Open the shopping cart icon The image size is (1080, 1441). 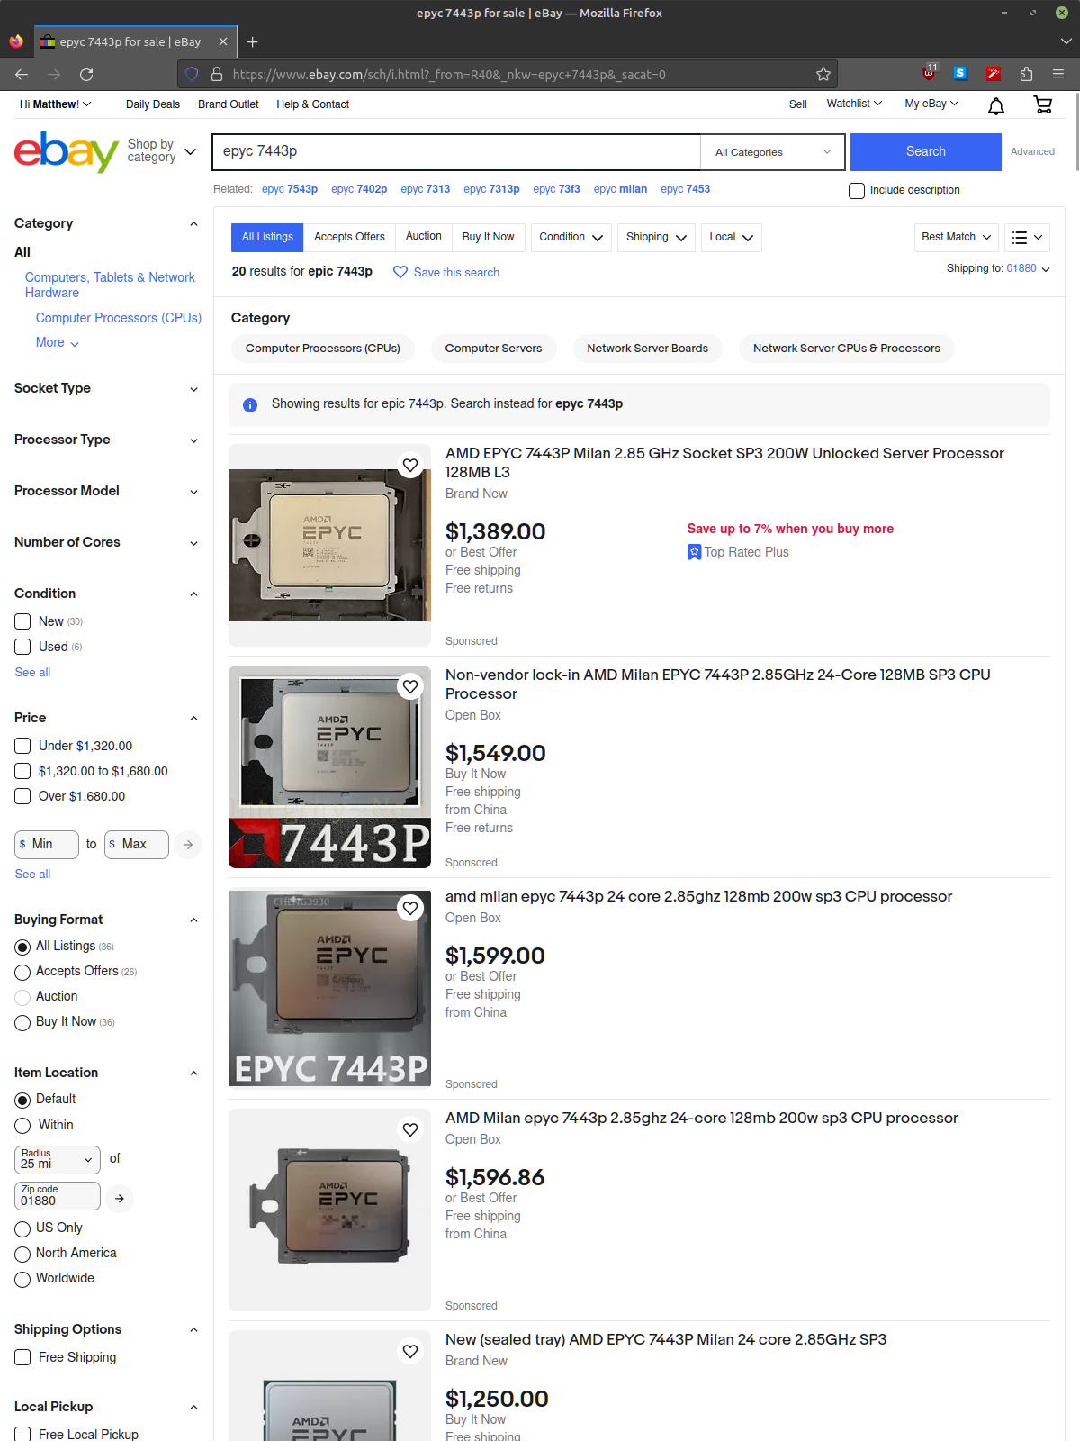pos(1043,104)
